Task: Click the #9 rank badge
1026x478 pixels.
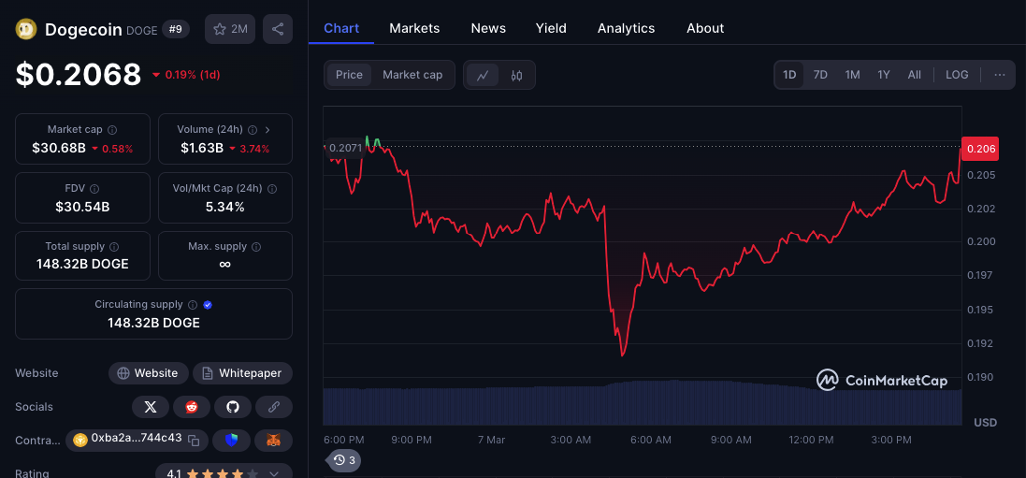Action: point(176,29)
